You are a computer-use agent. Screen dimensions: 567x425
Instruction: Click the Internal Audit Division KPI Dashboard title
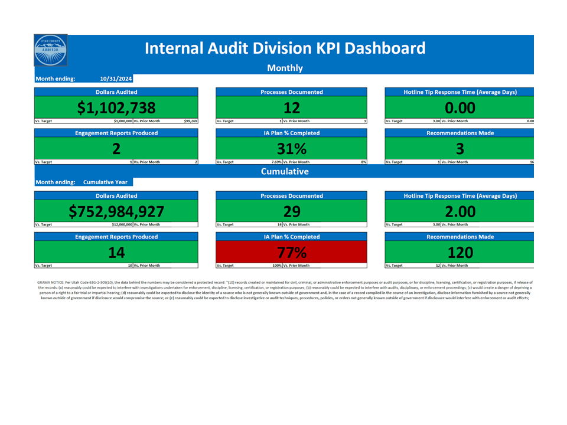click(x=285, y=48)
